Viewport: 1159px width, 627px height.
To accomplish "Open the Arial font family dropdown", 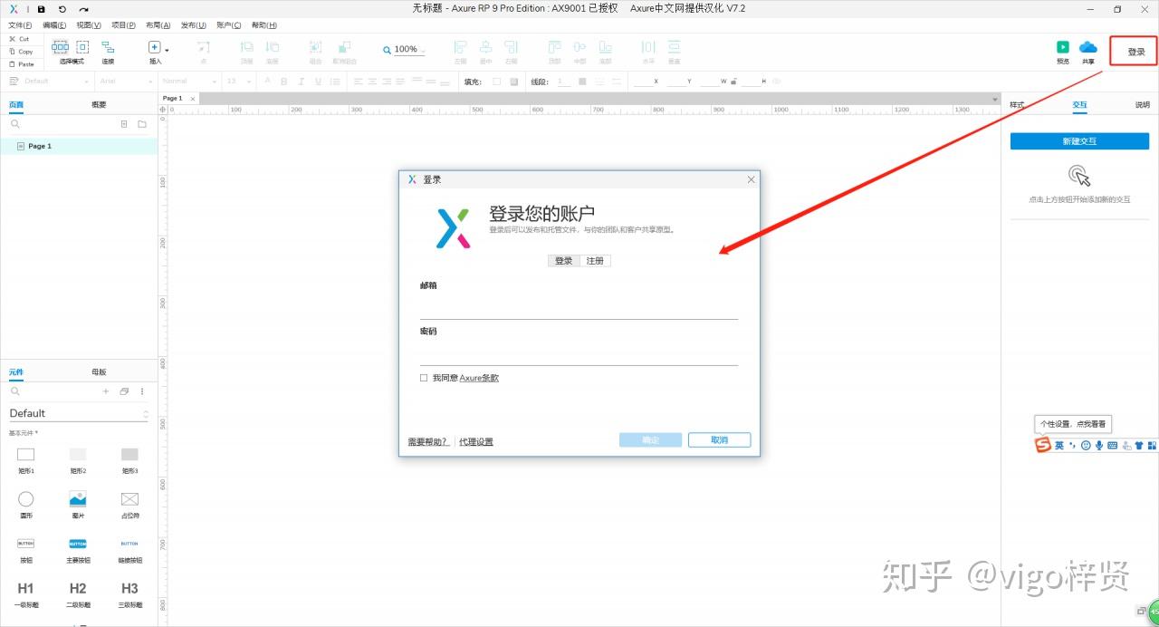I will click(127, 81).
